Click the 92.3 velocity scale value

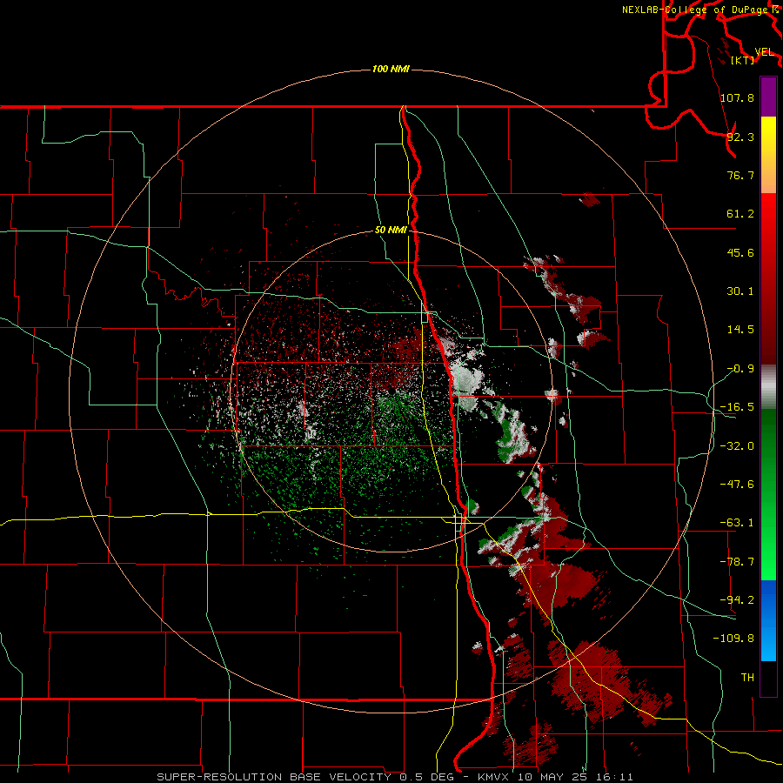[x=740, y=137]
